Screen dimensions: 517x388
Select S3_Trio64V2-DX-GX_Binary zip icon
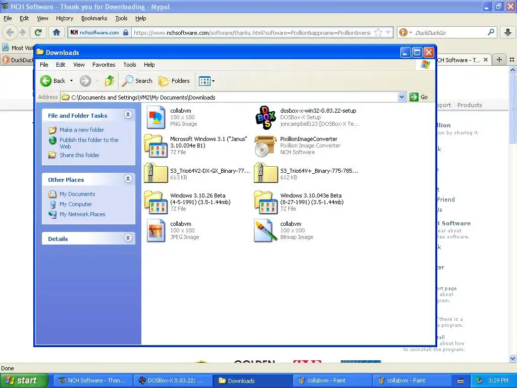[156, 173]
